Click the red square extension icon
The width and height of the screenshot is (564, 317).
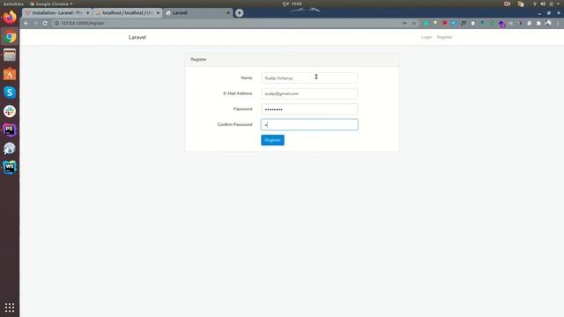click(x=445, y=23)
